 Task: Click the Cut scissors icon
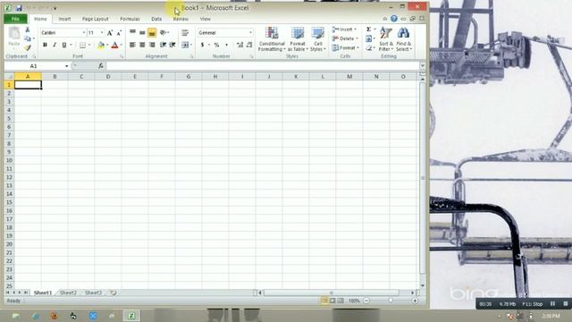point(28,30)
